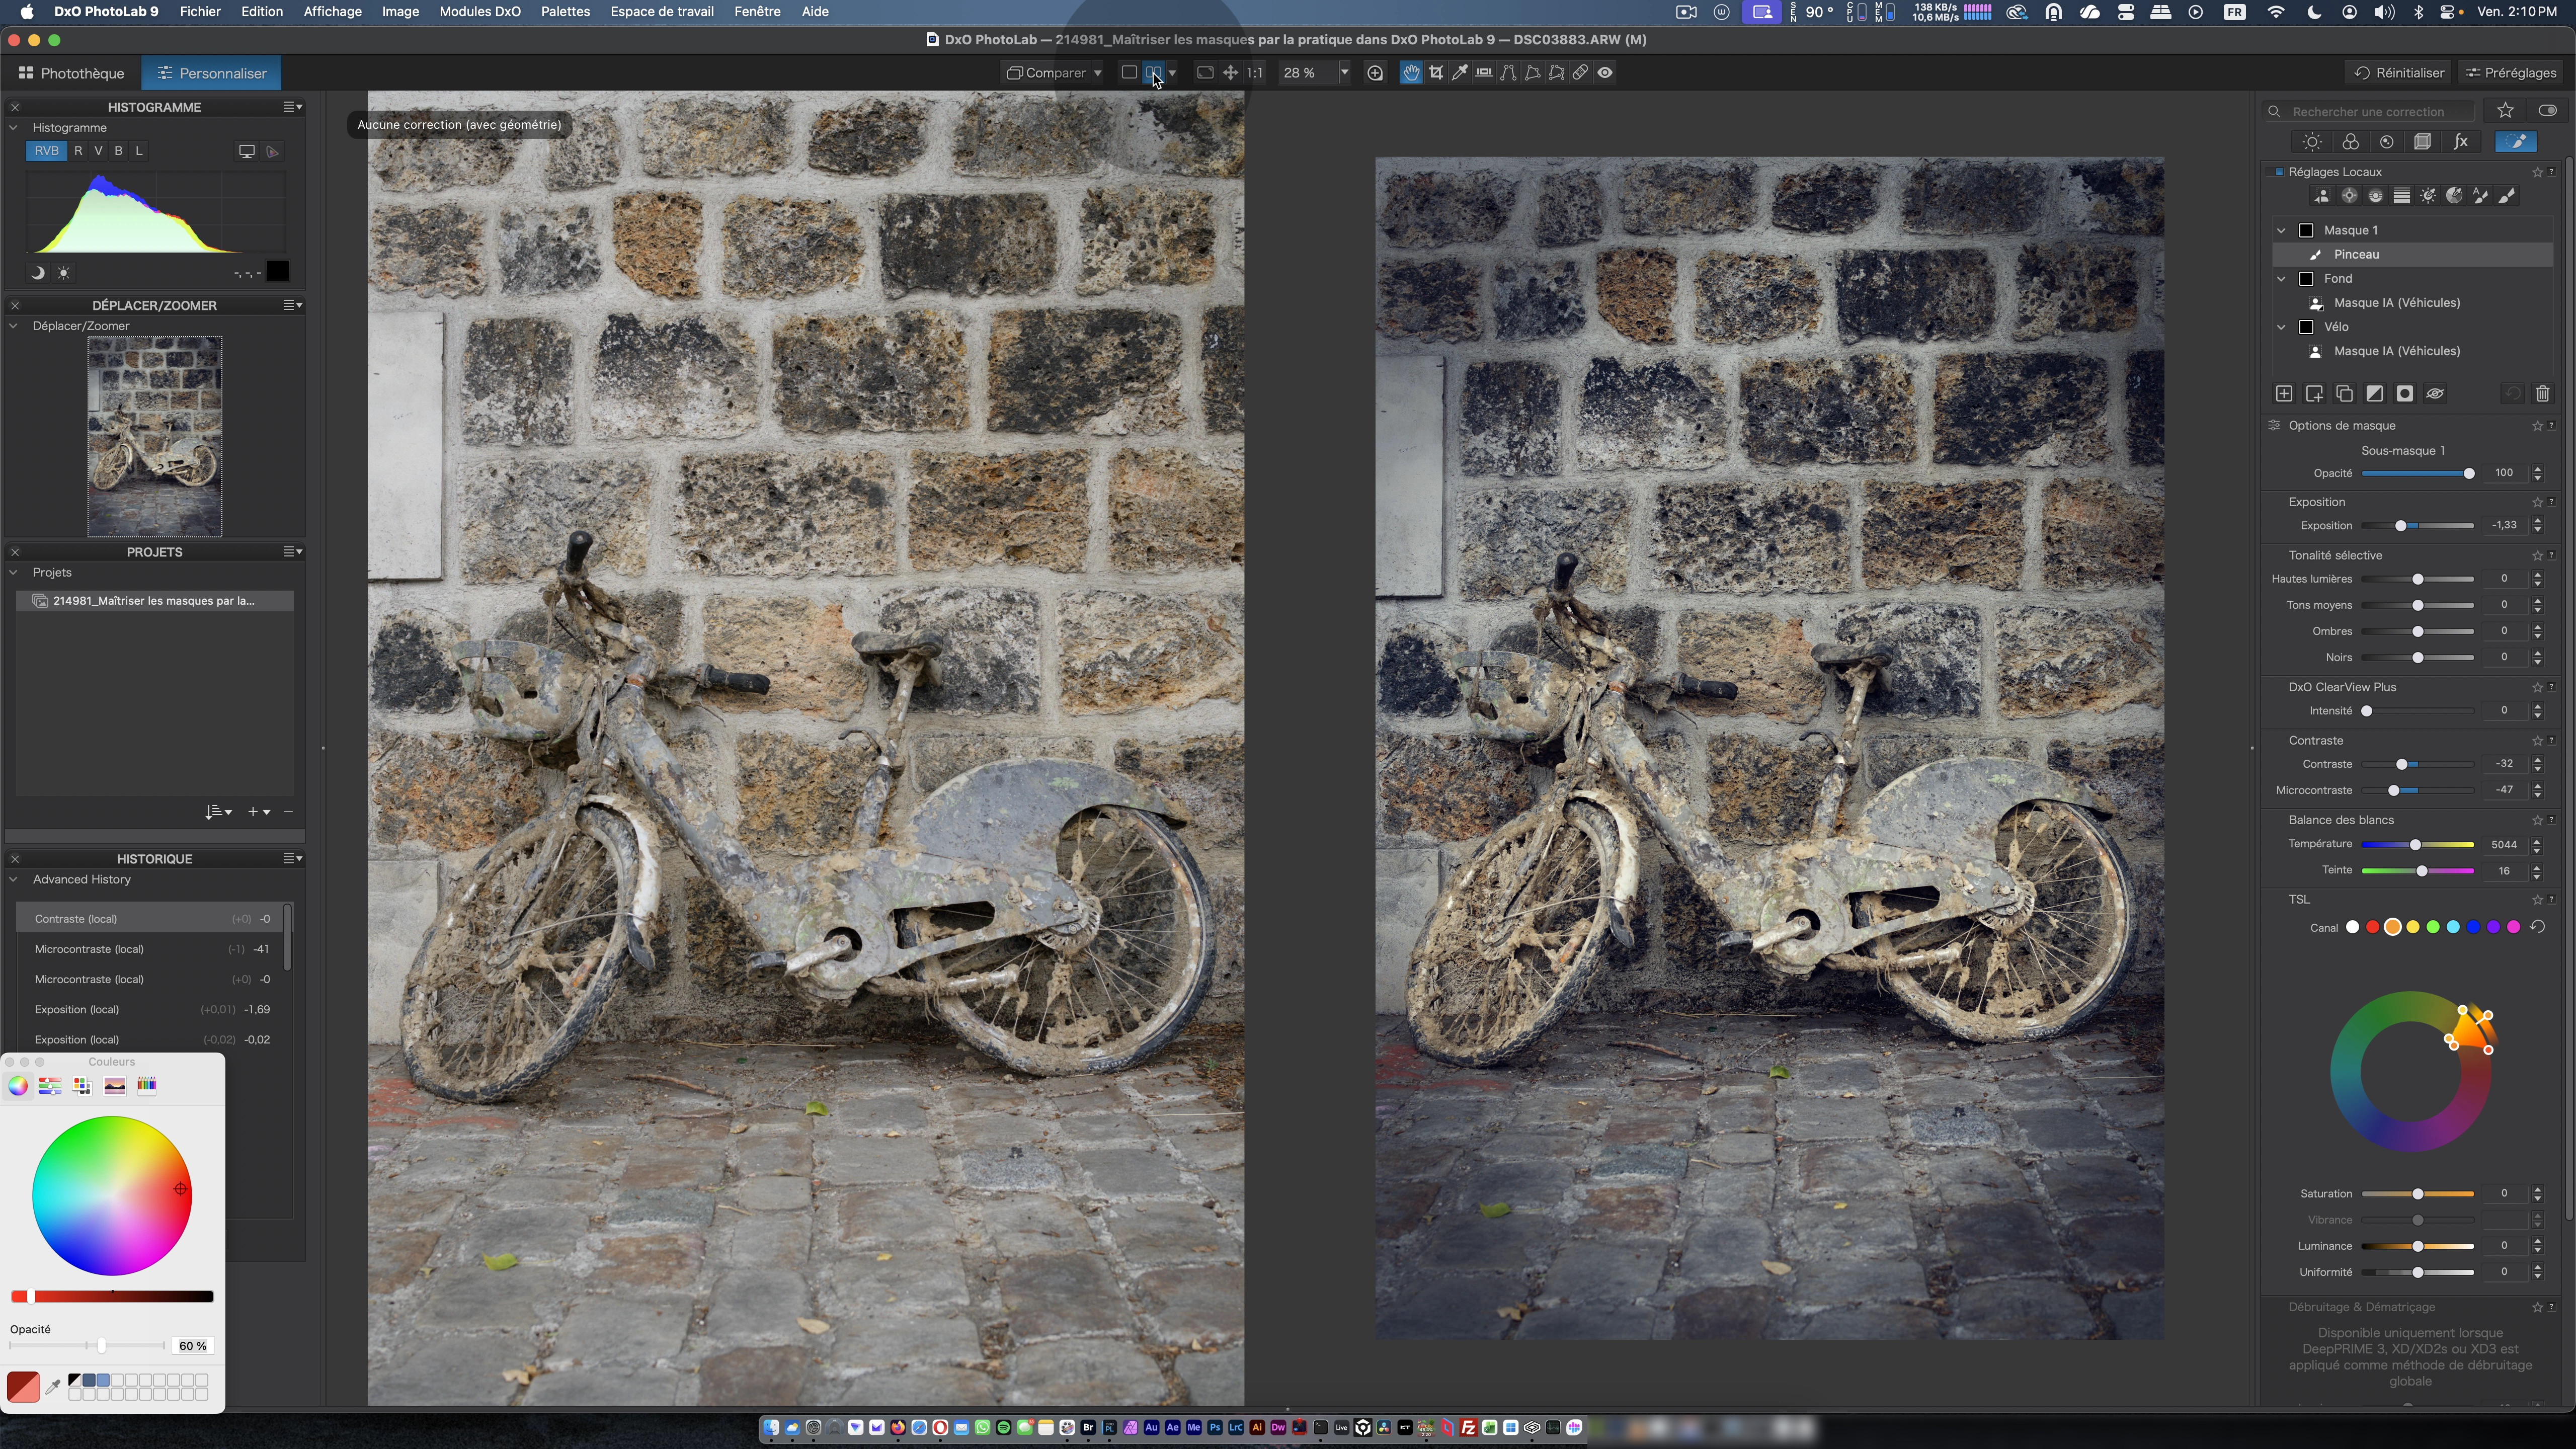This screenshot has height=1449, width=2576.
Task: Click the Préréglages button
Action: coord(2511,72)
